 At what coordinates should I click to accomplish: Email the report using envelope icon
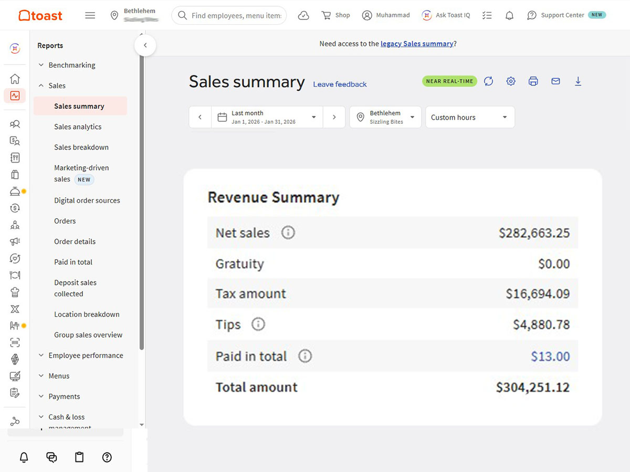[555, 81]
